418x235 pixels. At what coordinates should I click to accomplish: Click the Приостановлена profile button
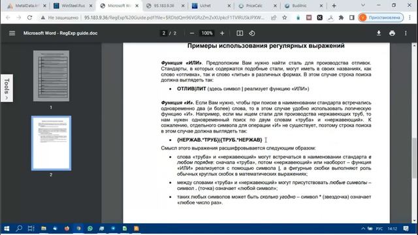click(x=381, y=18)
